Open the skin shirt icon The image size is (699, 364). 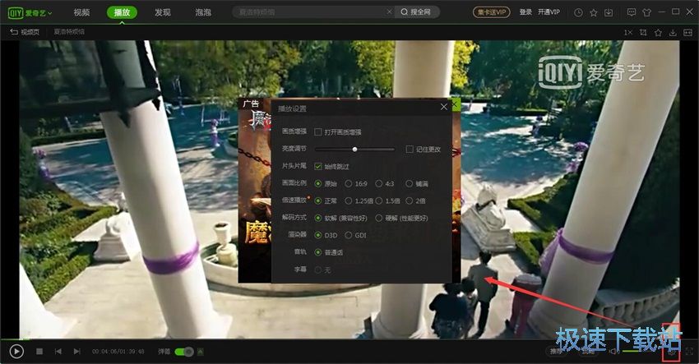click(647, 12)
